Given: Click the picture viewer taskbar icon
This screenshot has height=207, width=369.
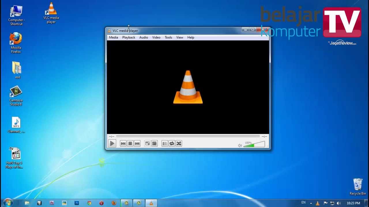Looking at the screenshot, I should [x=64, y=203].
